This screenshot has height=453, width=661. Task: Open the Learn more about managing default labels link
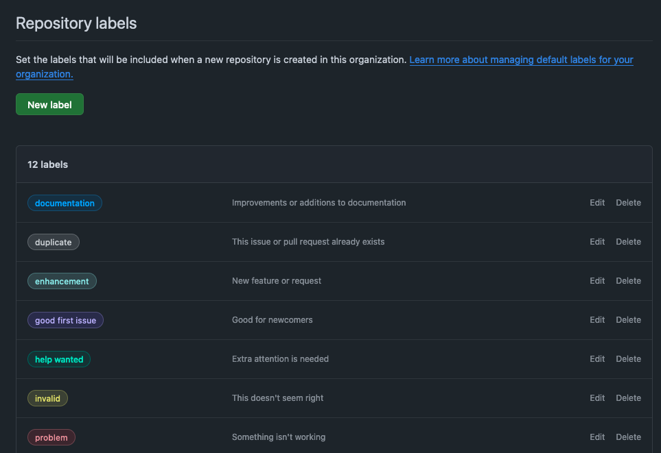[521, 60]
